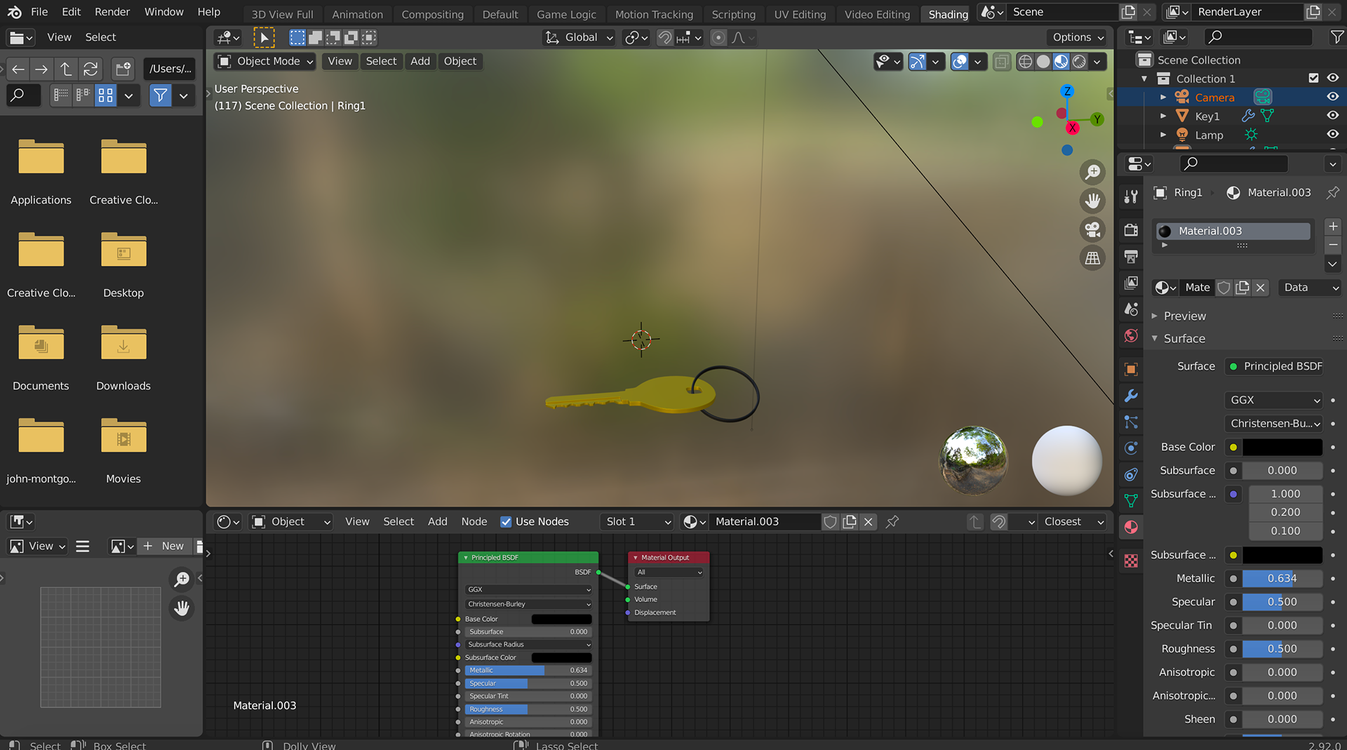Hide Lamp with its eye icon
Image resolution: width=1347 pixels, height=750 pixels.
coord(1333,135)
